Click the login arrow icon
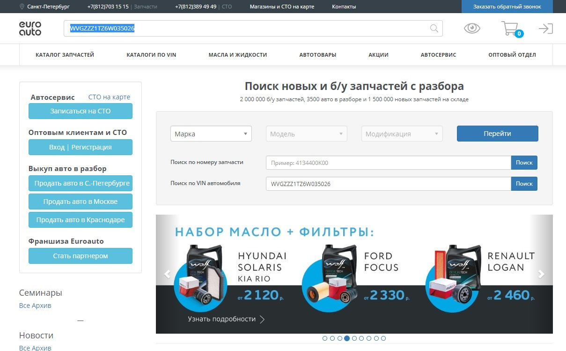This screenshot has height=351, width=566. click(545, 29)
